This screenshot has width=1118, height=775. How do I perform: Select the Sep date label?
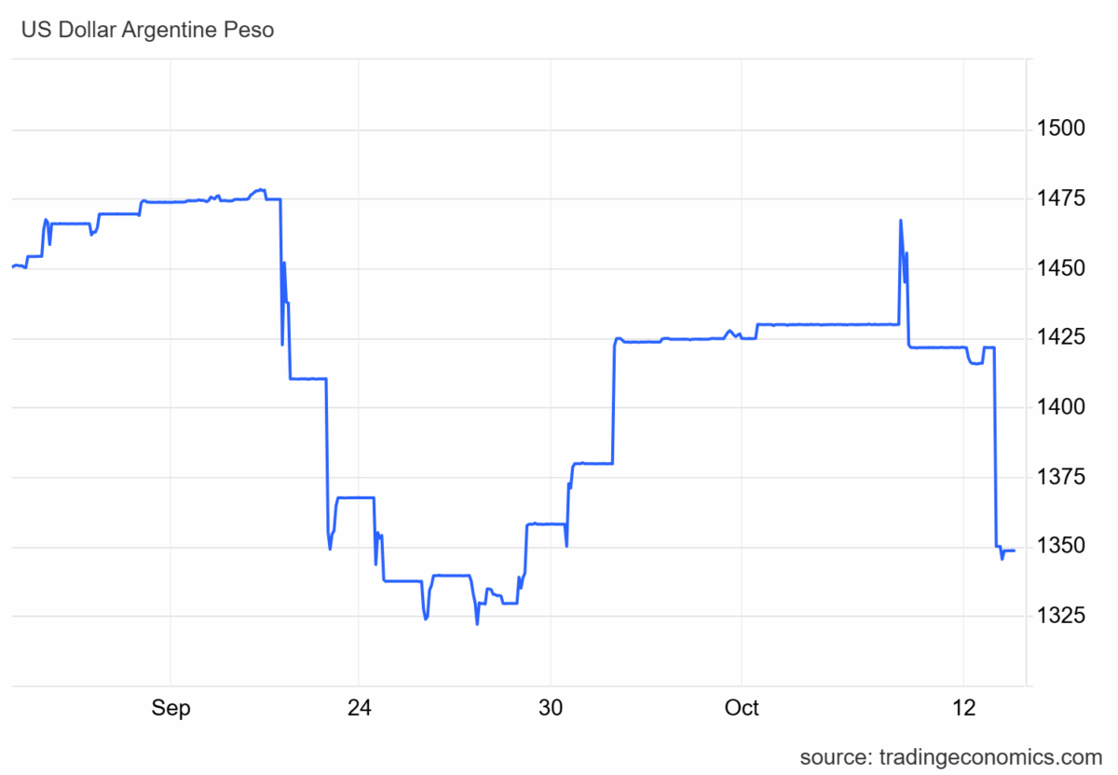[x=170, y=709]
